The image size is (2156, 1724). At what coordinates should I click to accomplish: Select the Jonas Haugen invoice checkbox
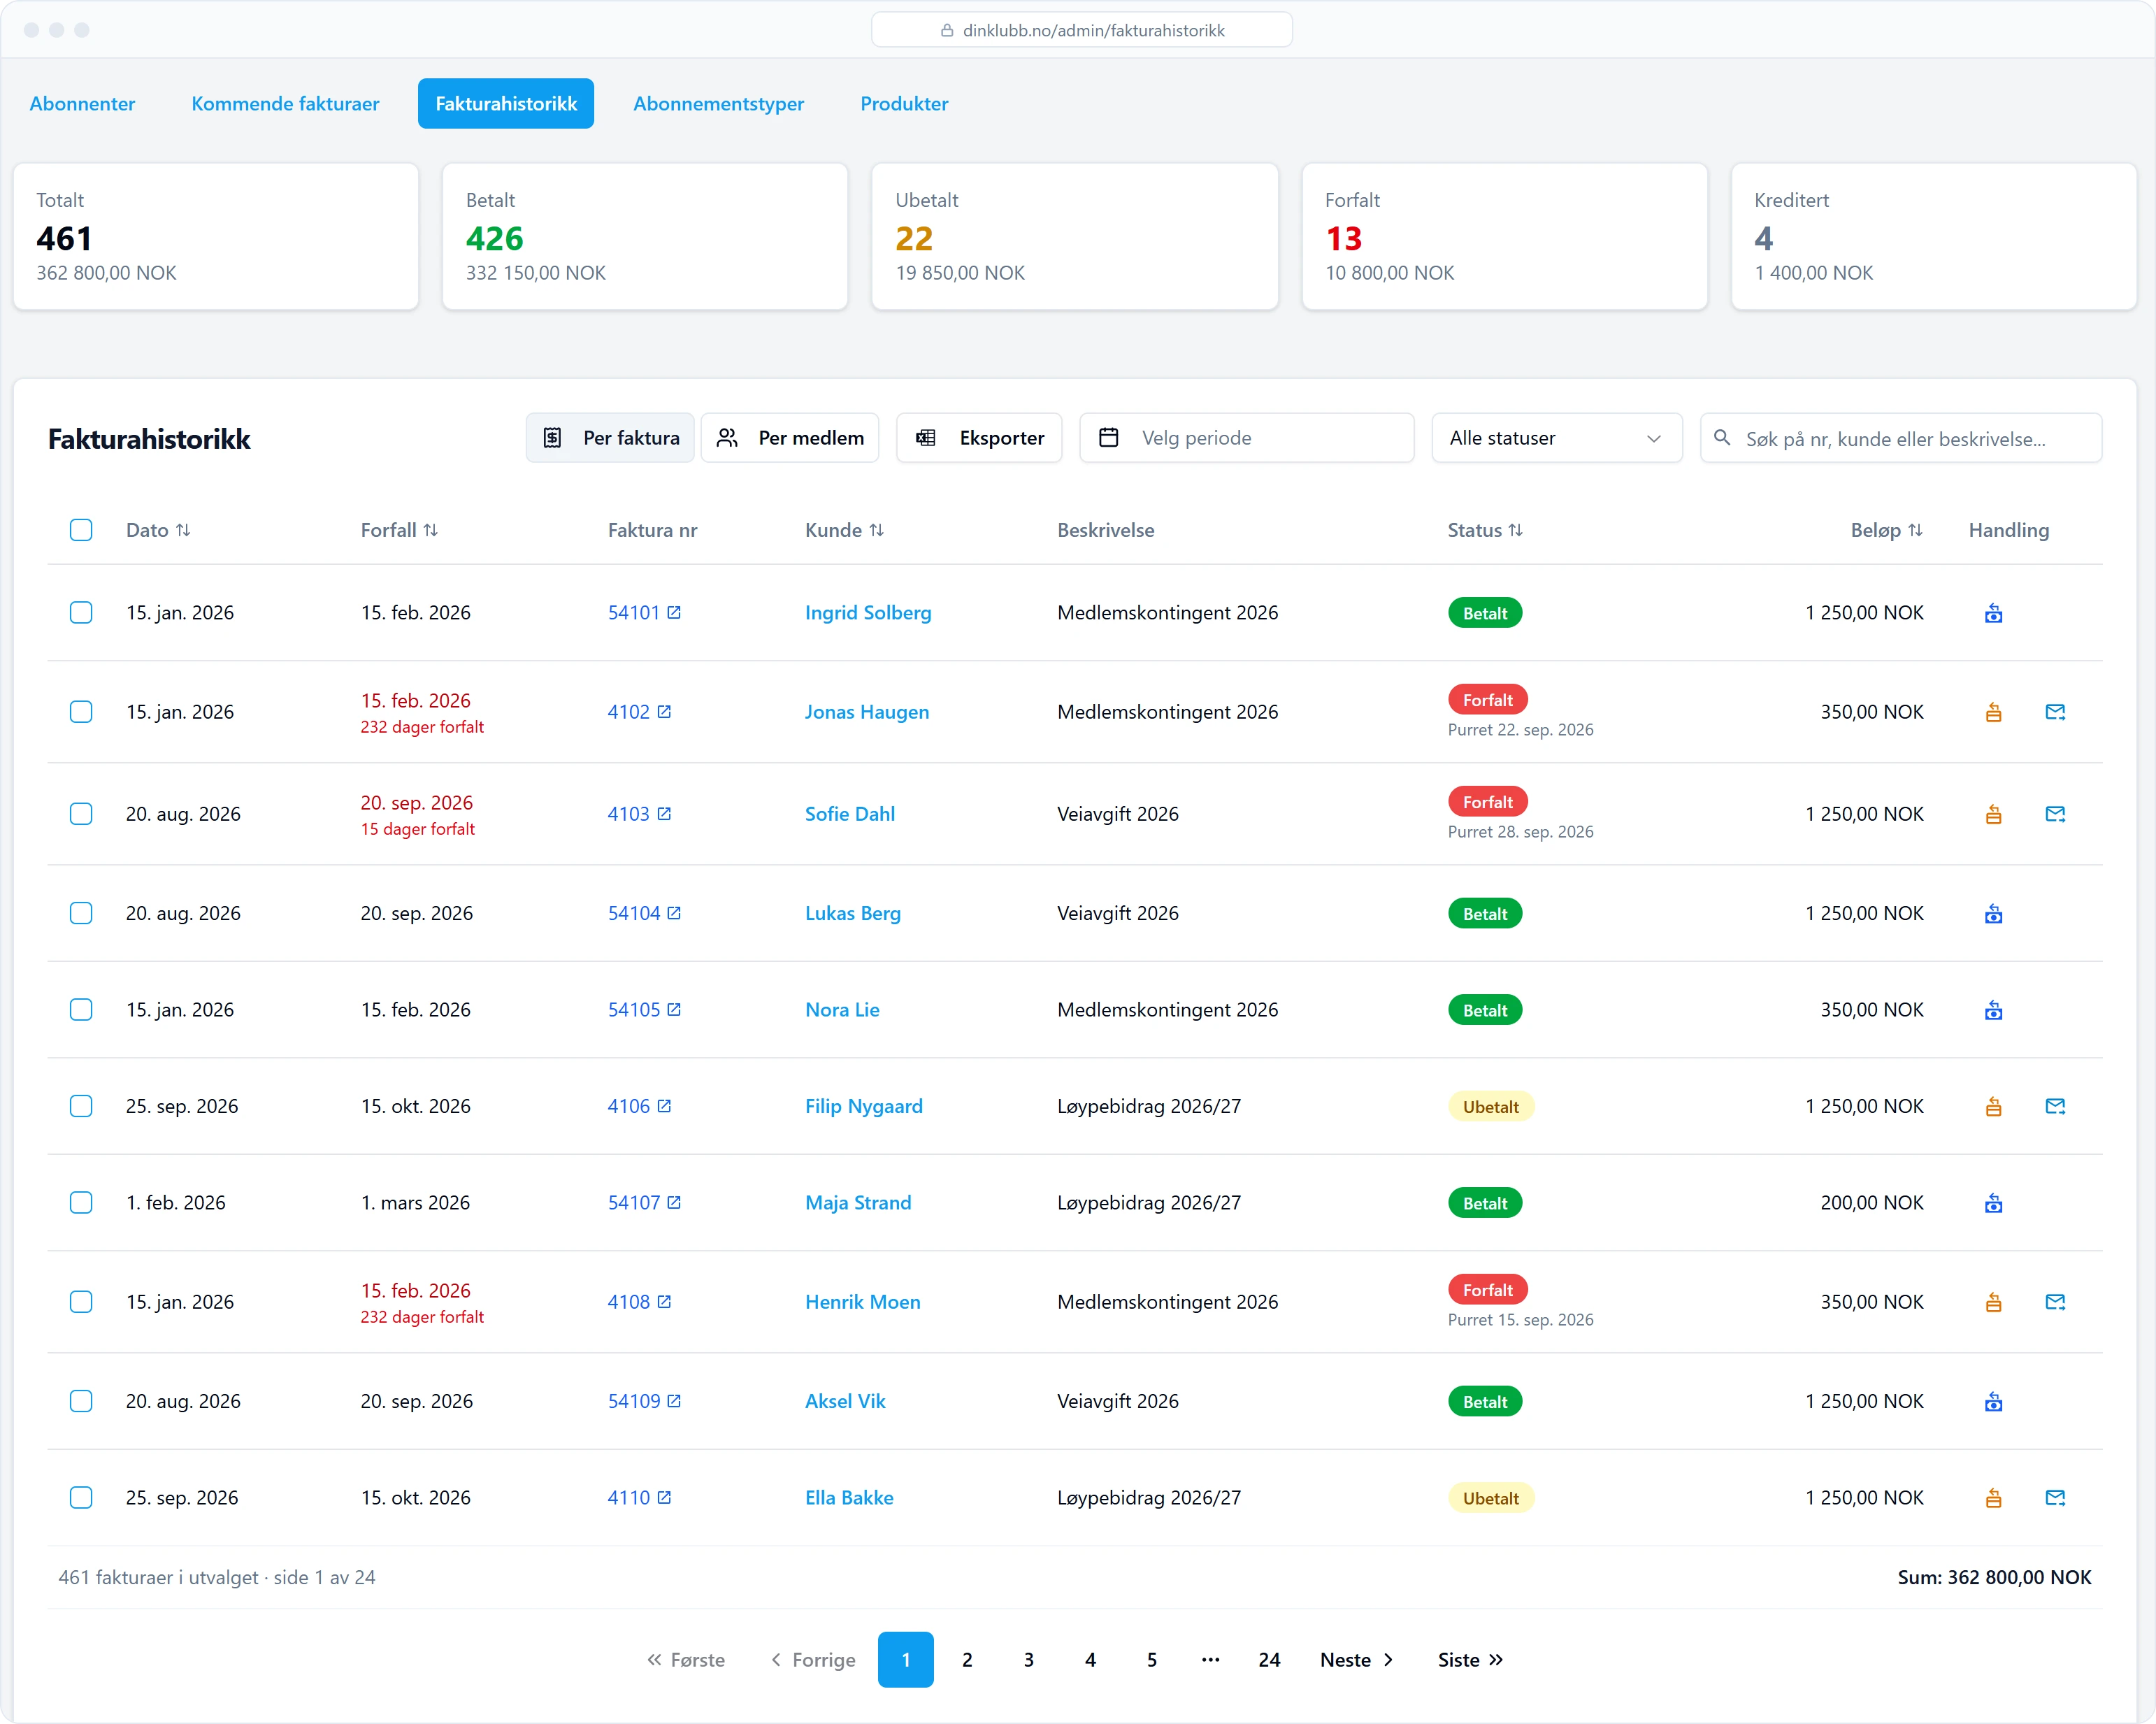click(x=81, y=712)
